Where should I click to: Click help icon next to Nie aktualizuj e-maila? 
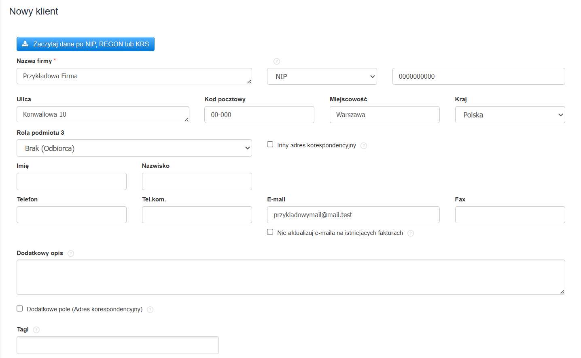411,233
